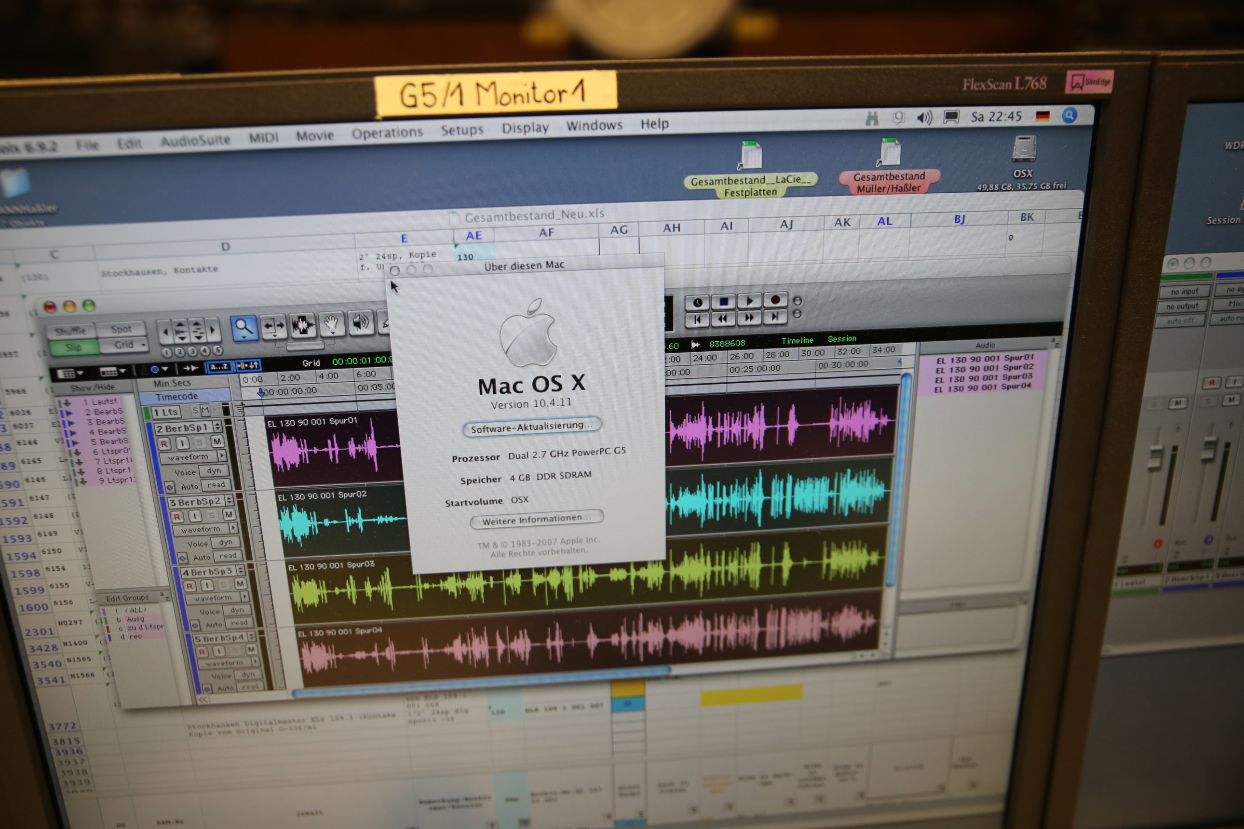Click the volume speaker menu bar icon
Viewport: 1244px width, 829px height.
924,118
